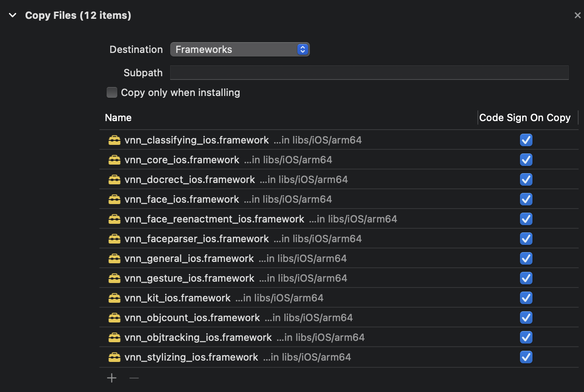Uncheck Code Sign for vnn_classifying_ios.framework
Viewport: 584px width, 392px height.
[526, 140]
